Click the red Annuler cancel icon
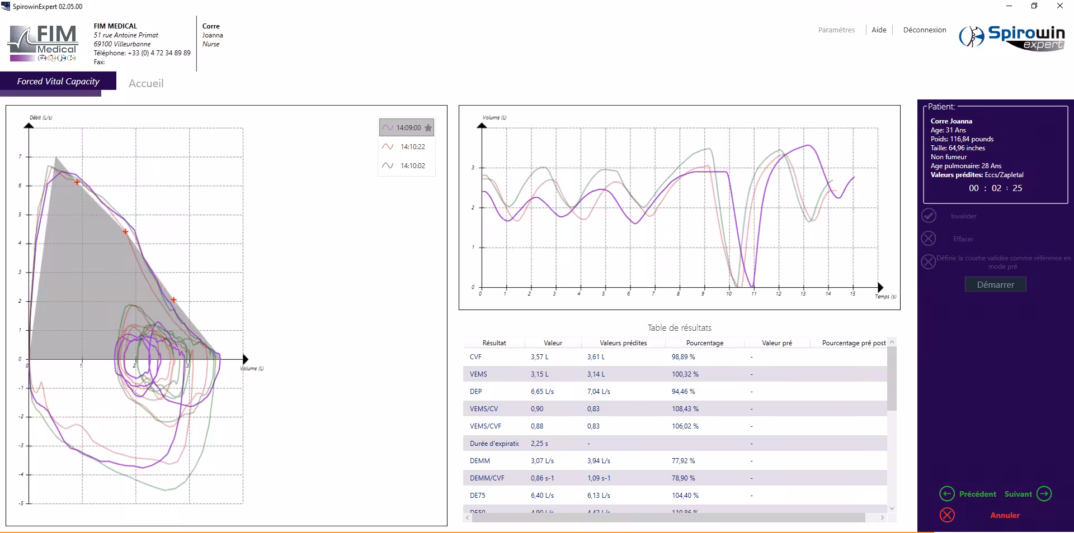Image resolution: width=1074 pixels, height=533 pixels. pos(947,515)
